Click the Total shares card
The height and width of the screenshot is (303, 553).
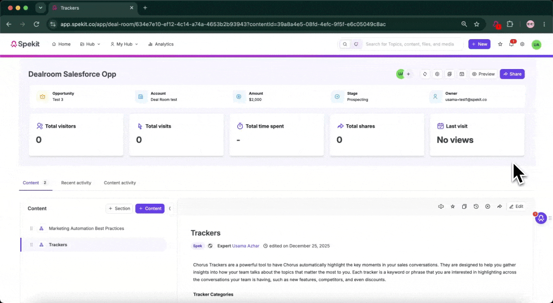(376, 135)
